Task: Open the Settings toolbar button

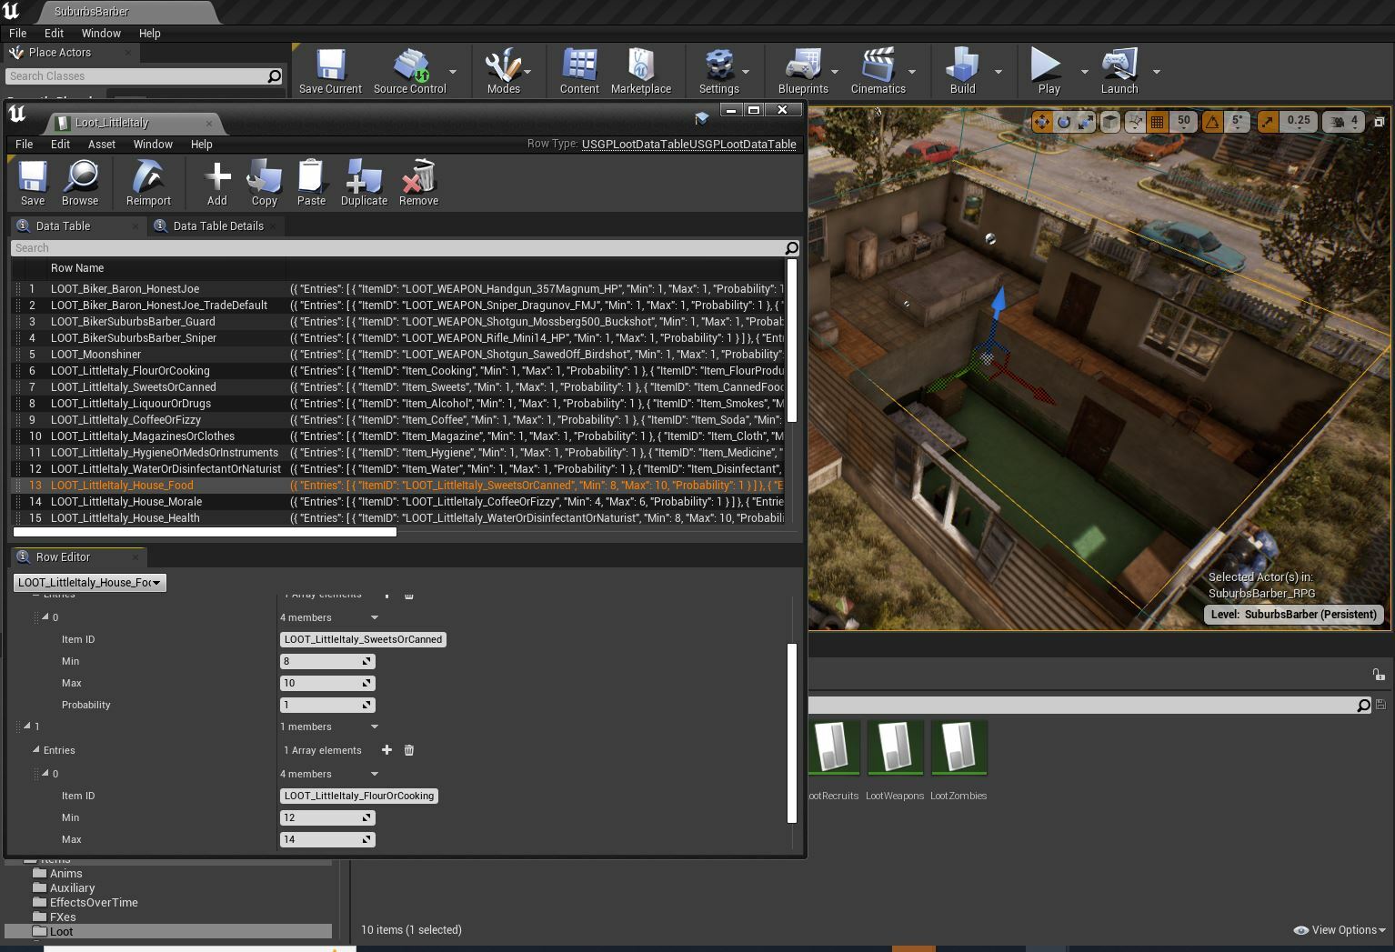Action: [718, 72]
